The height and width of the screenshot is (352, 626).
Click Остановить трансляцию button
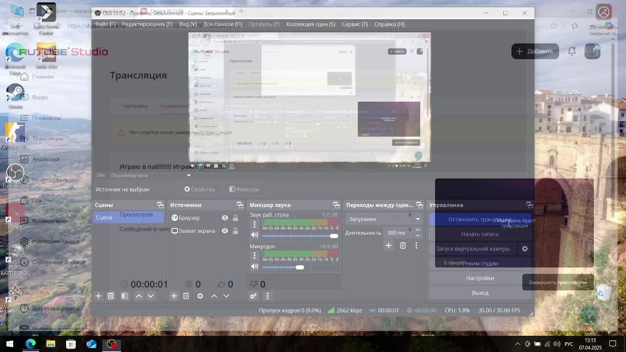(x=480, y=220)
